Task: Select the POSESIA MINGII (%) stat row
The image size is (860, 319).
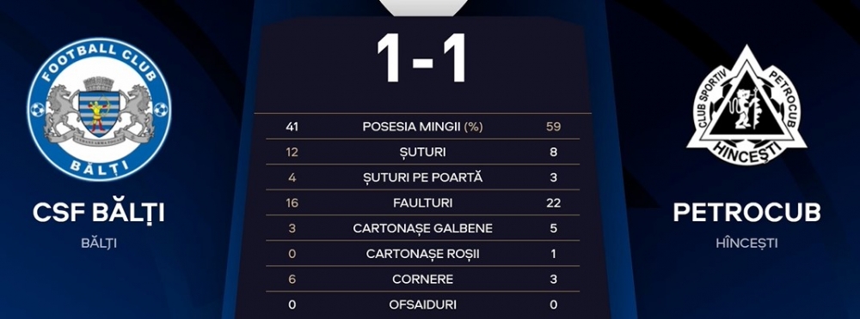Action: pos(423,127)
